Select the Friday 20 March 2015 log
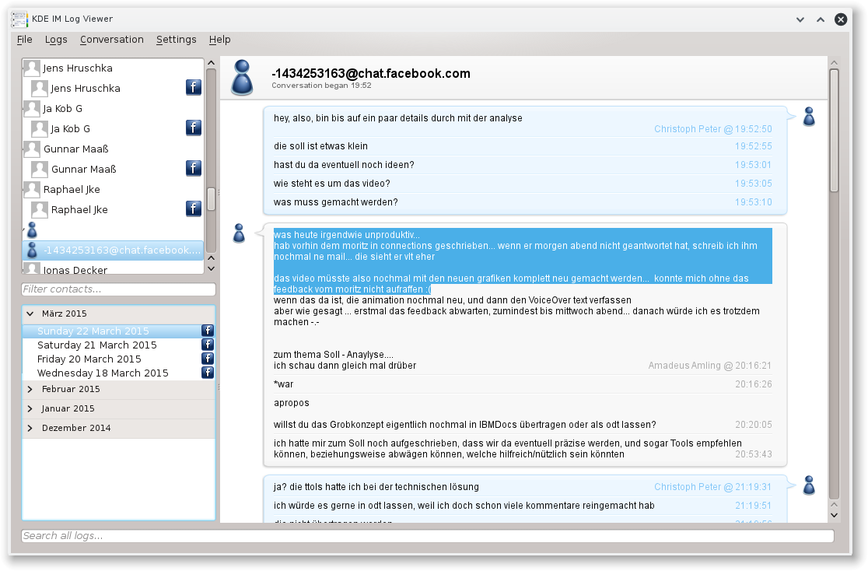868x571 pixels. [x=118, y=359]
